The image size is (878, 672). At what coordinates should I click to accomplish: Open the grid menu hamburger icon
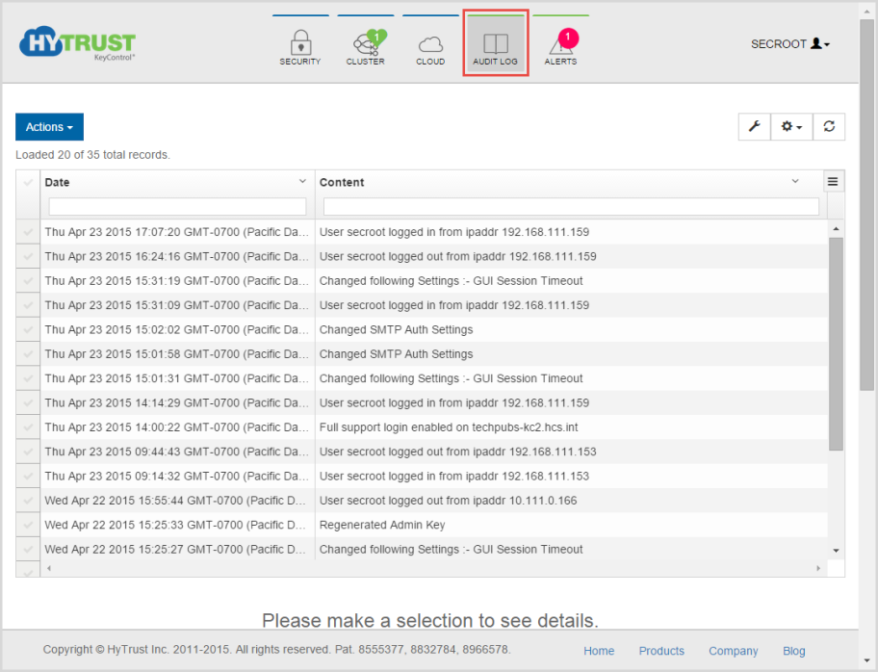pos(833,181)
